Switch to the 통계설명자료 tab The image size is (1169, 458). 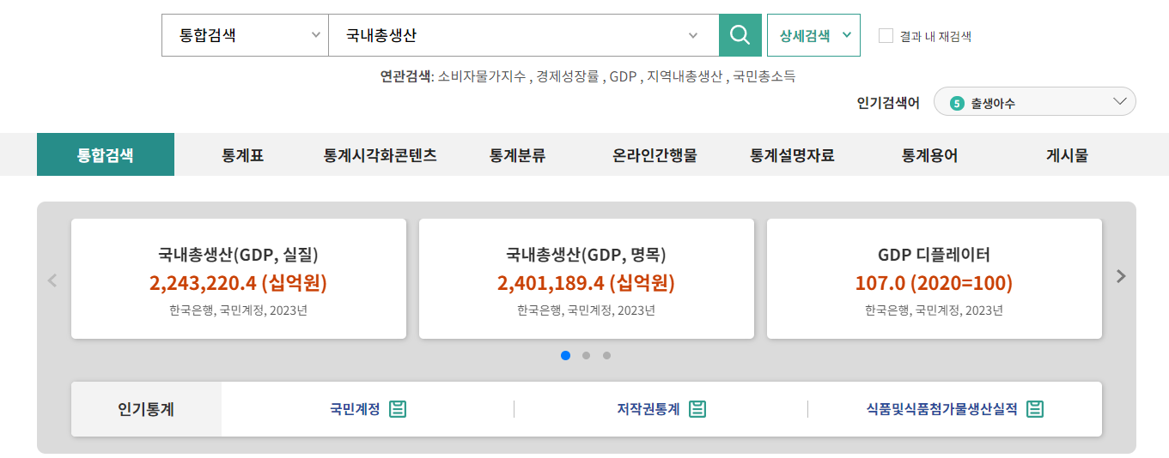tap(792, 154)
